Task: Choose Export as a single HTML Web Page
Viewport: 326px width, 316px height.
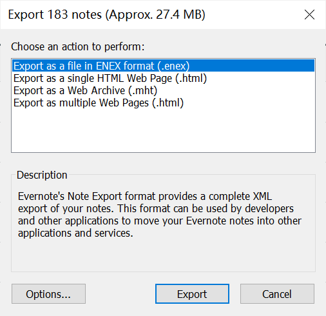Action: [110, 78]
